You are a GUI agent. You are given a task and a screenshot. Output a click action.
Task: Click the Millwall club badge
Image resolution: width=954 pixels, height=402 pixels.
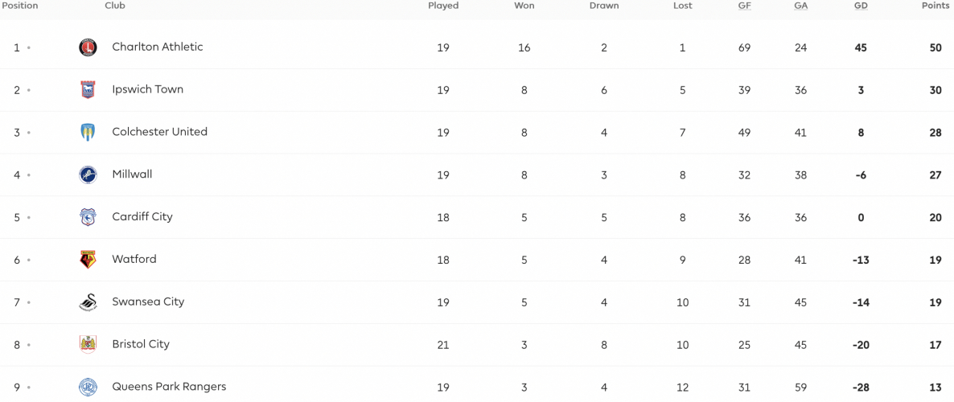pyautogui.click(x=88, y=174)
